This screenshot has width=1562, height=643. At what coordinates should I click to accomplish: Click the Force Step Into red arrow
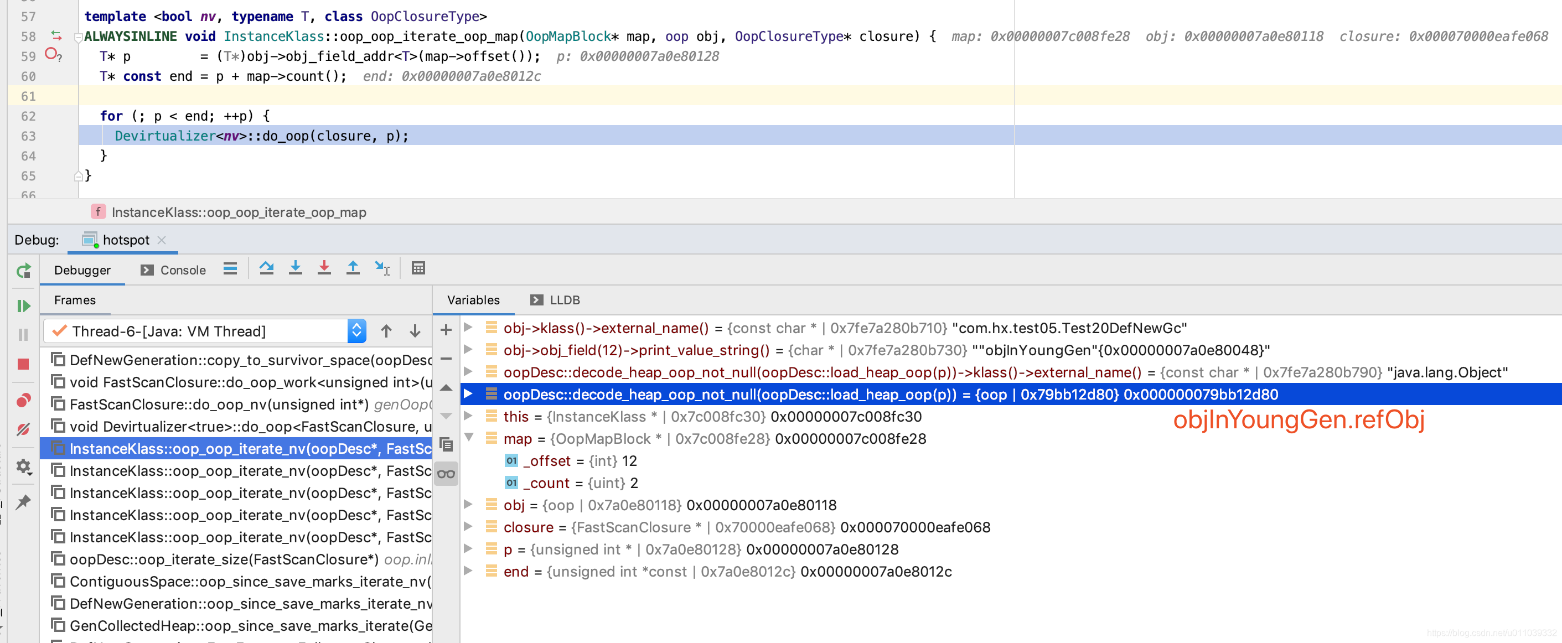pos(324,268)
